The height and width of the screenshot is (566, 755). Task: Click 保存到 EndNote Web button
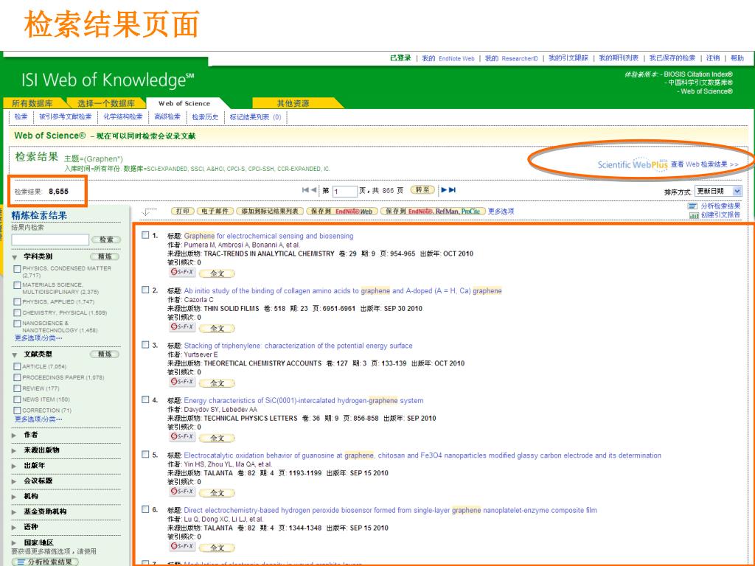click(x=342, y=211)
